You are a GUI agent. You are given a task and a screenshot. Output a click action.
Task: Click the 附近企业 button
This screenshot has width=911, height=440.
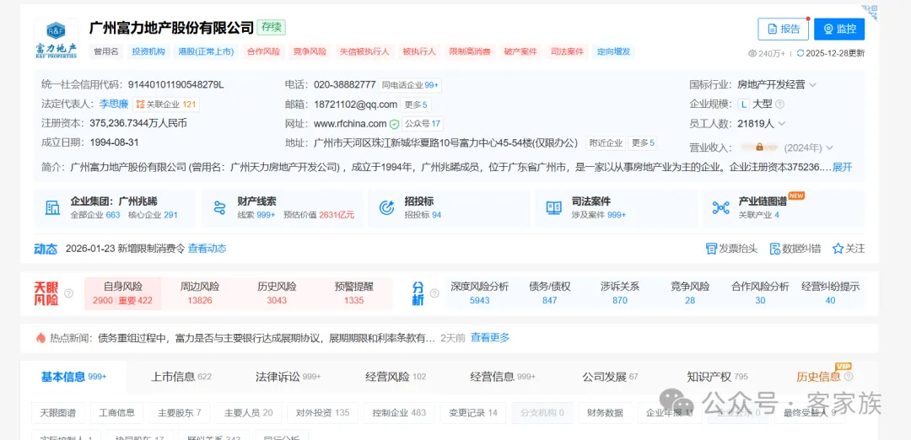coord(606,142)
